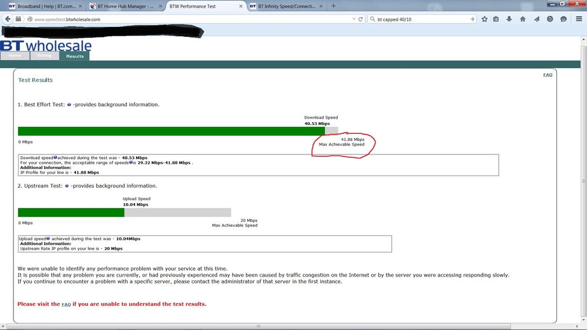Open the Firefox hamburger menu
Viewport: 587px width, 330px height.
[579, 19]
